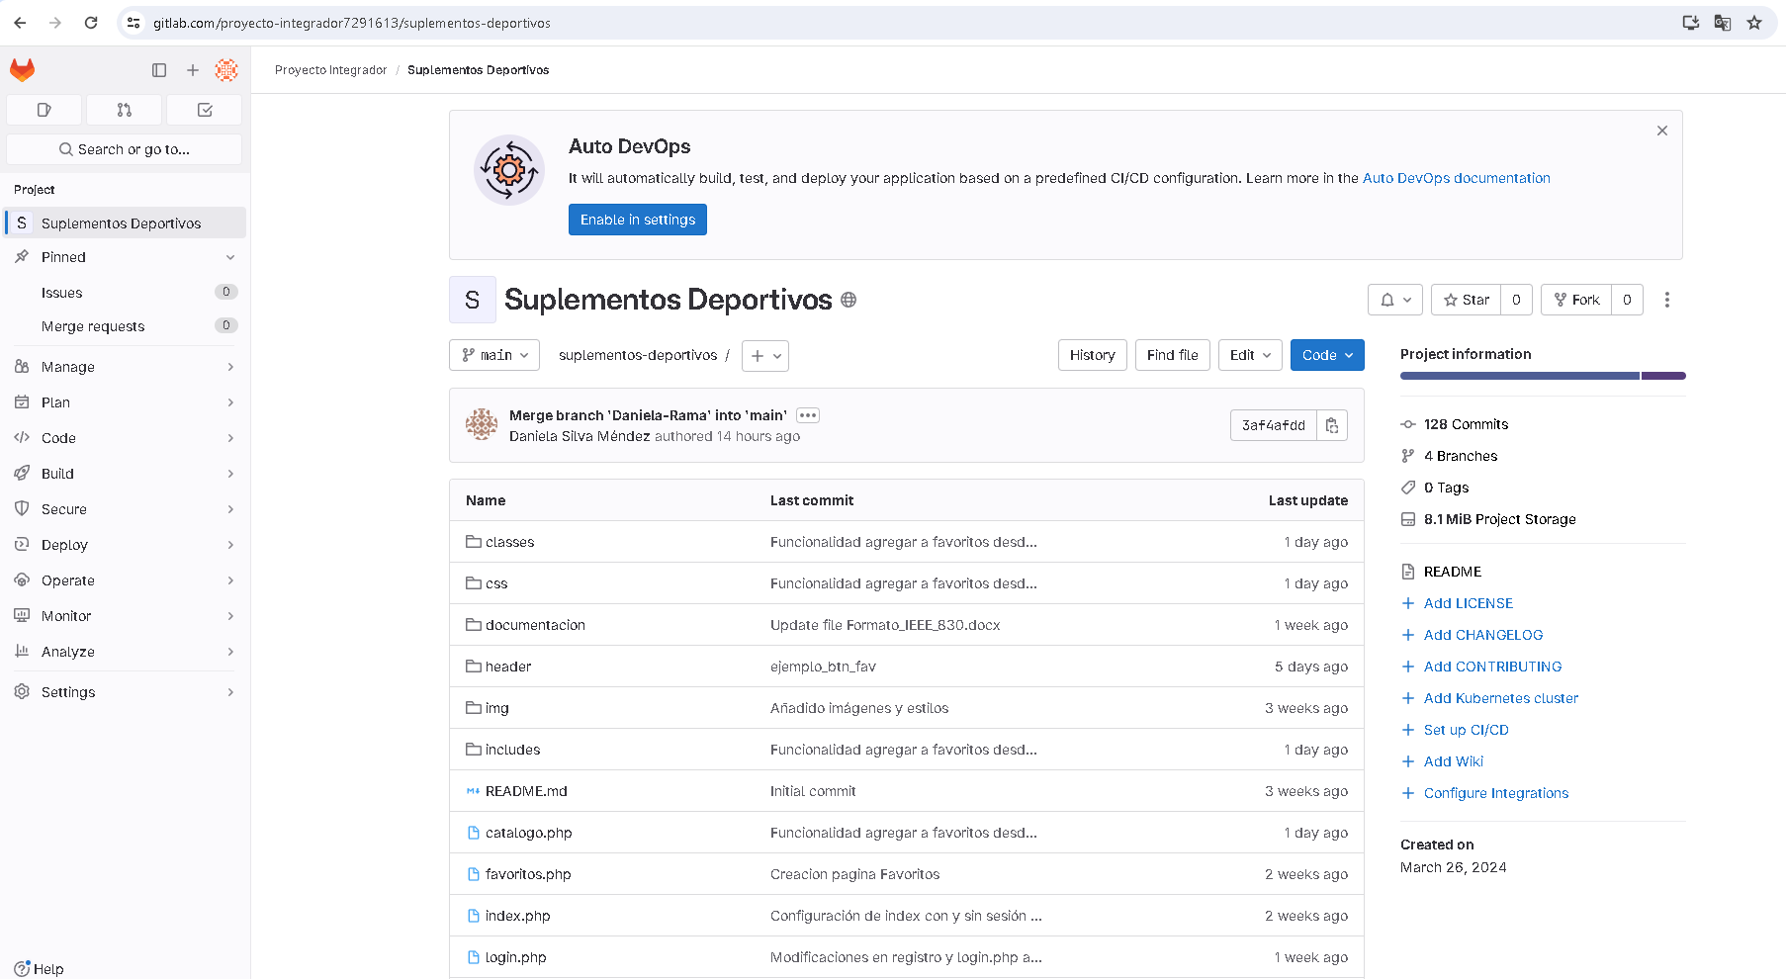
Task: Click Set up CI/CD link
Action: tap(1467, 730)
